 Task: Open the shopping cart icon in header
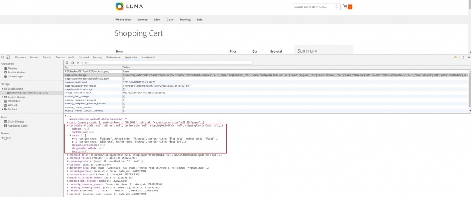coord(345,7)
